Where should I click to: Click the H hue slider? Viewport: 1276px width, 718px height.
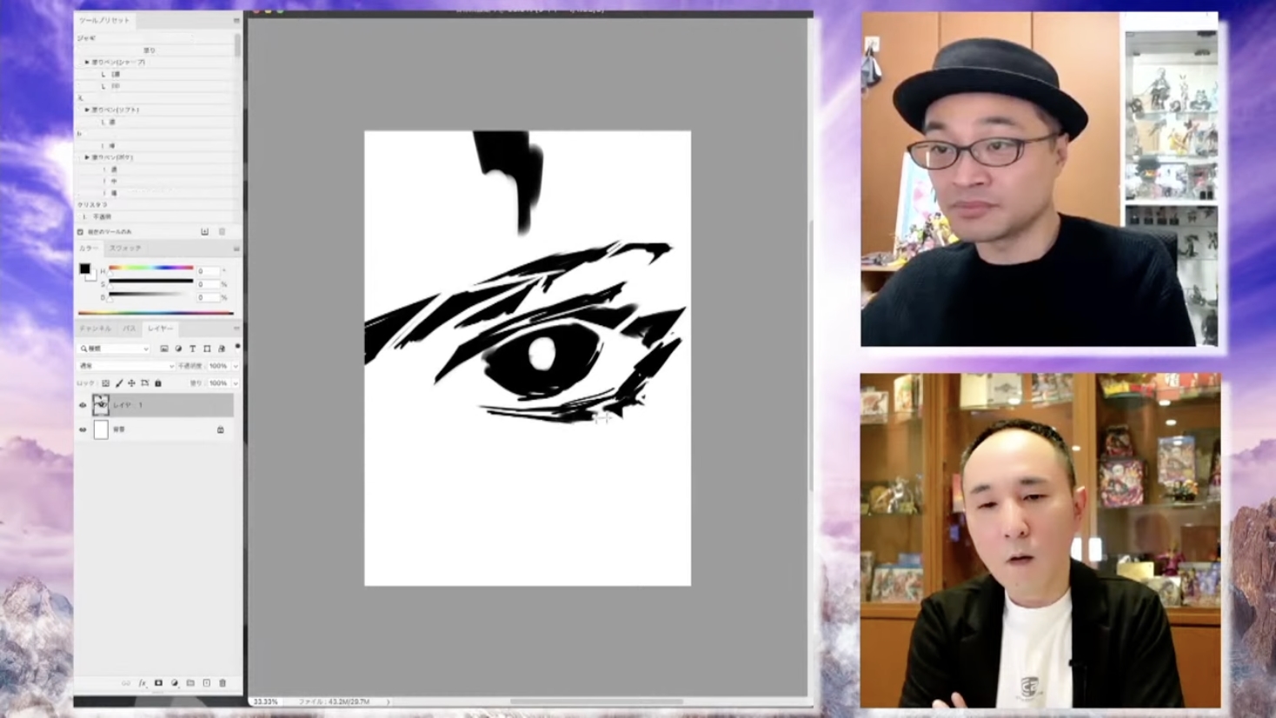coord(150,268)
